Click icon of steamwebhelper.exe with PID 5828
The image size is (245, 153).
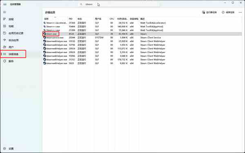point(45,63)
